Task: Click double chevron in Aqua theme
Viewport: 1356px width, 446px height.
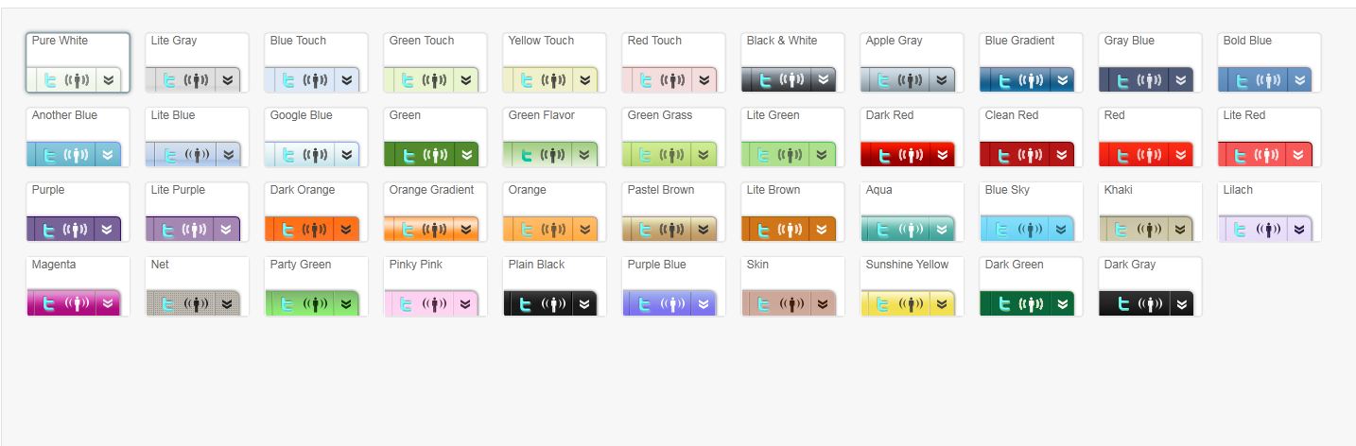Action: [943, 230]
